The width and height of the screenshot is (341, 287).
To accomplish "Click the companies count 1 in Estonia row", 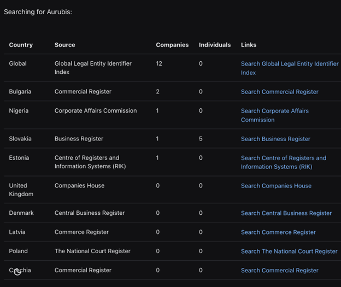I will click(157, 158).
